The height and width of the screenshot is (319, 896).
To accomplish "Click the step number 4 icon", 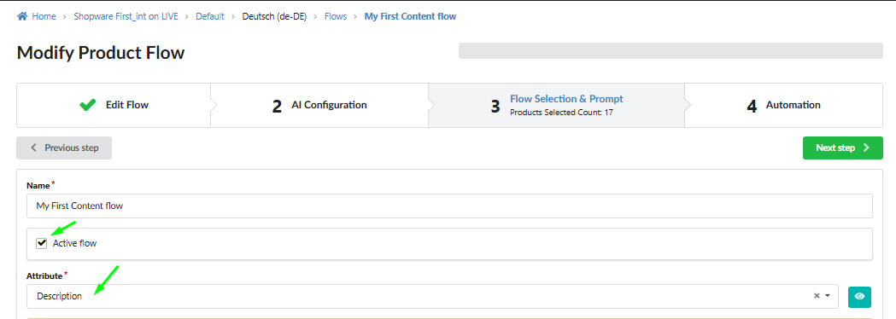I will (x=752, y=106).
